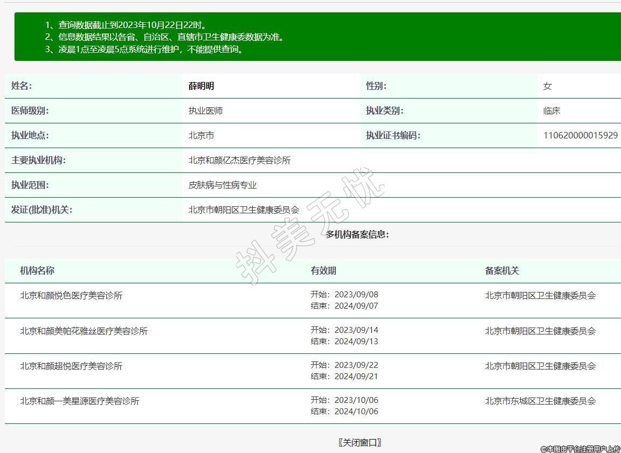Viewport: 621px width, 453px height.
Task: Select the 北京和颜超悦医疗美容诊所 row
Action: pyautogui.click(x=71, y=366)
